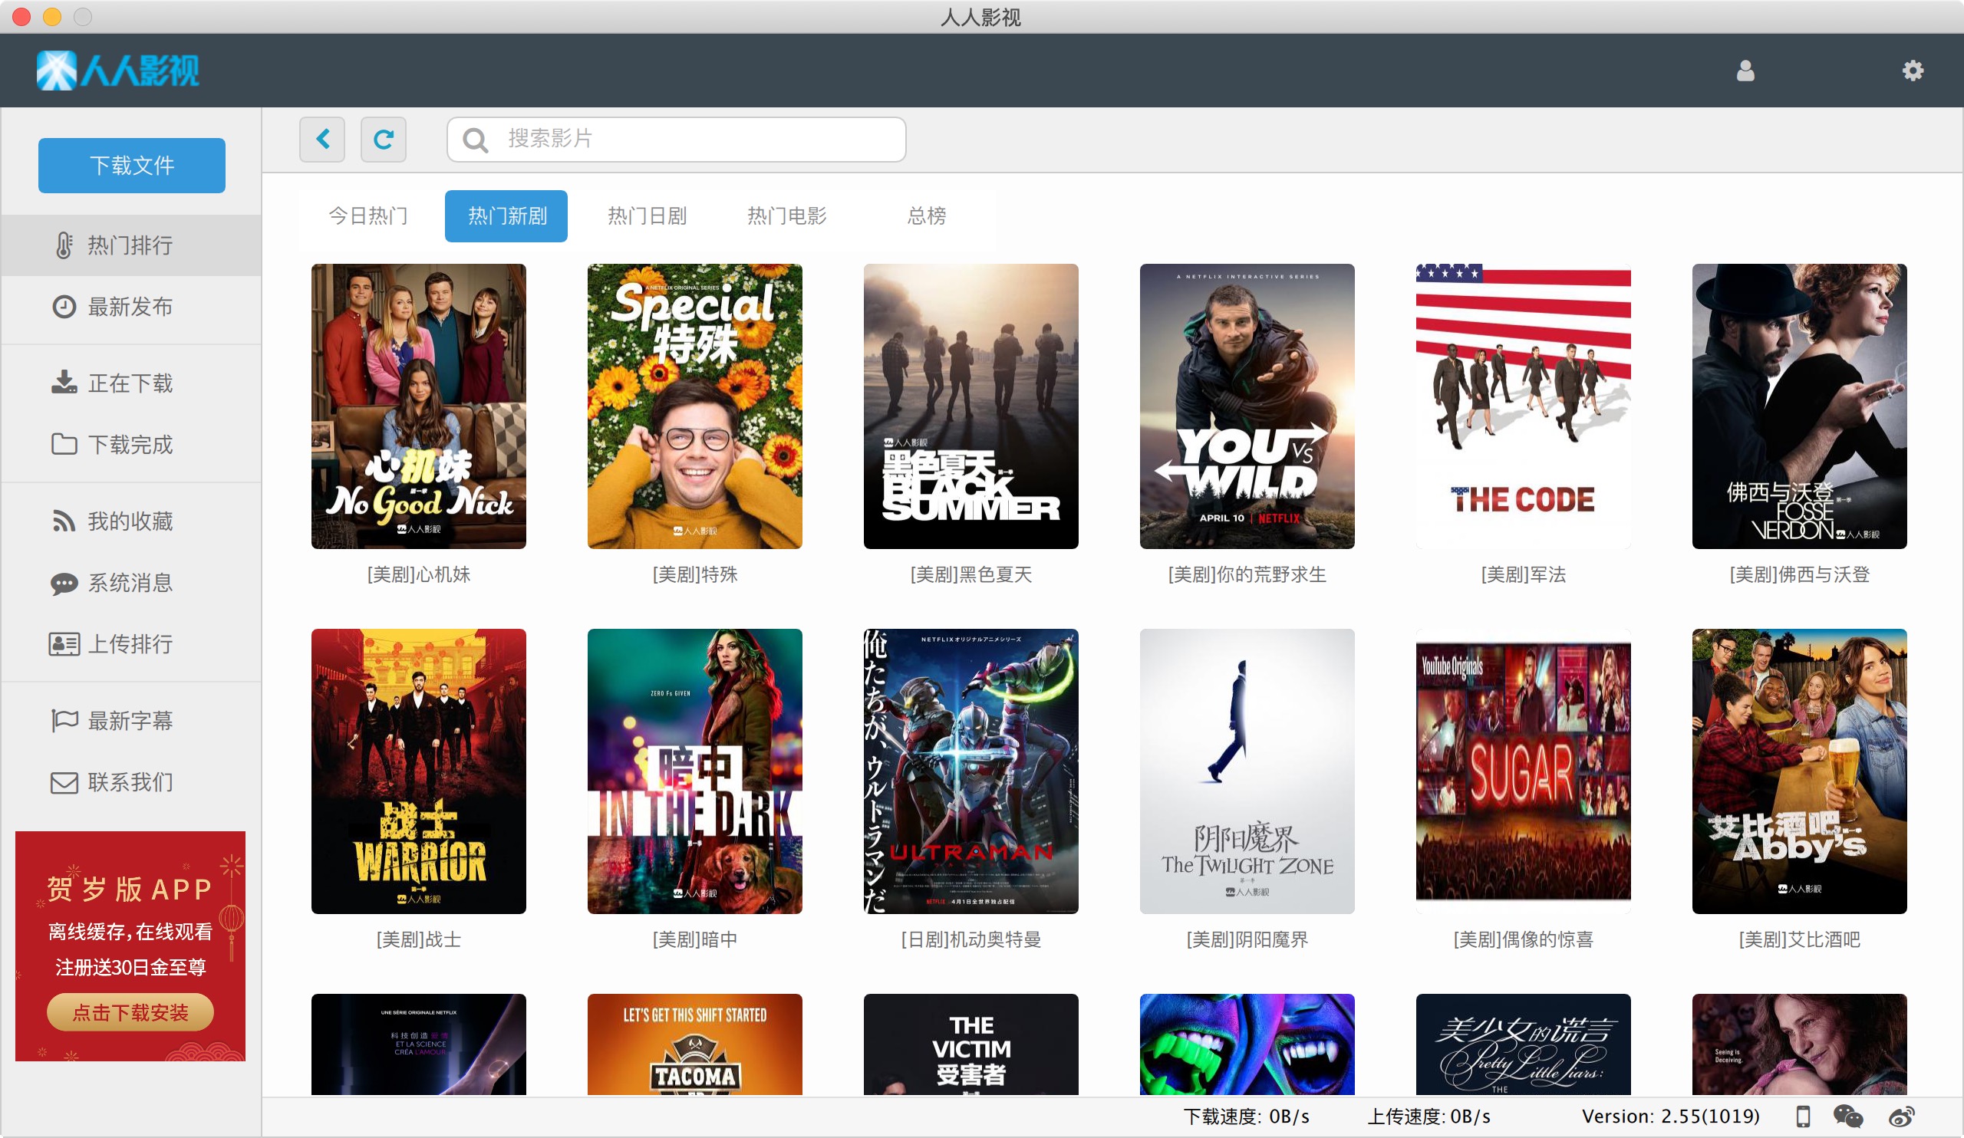The height and width of the screenshot is (1138, 1964).
Task: Open settings gear icon
Action: [x=1913, y=71]
